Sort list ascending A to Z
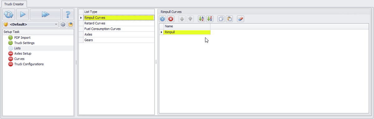 [202, 19]
